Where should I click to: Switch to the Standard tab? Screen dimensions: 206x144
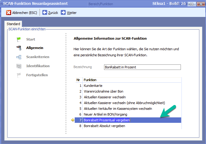pos(13,24)
